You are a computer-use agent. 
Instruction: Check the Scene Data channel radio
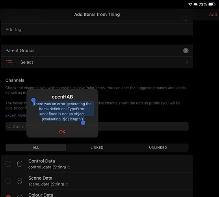pyautogui.click(x=8, y=181)
